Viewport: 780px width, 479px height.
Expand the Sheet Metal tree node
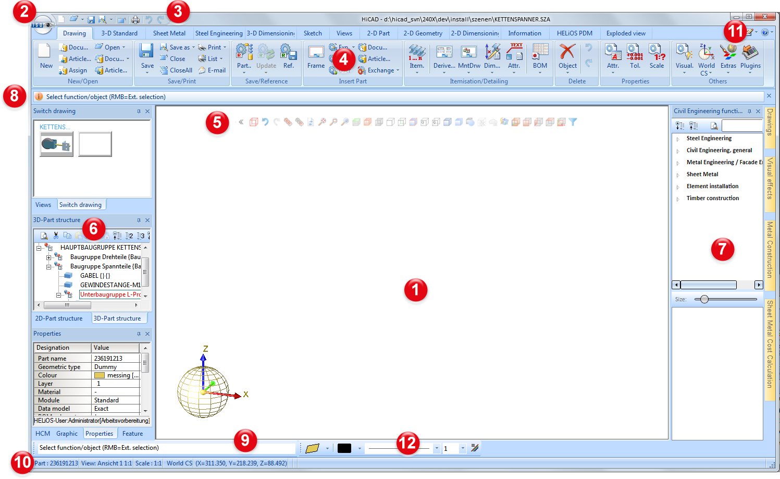tap(678, 175)
